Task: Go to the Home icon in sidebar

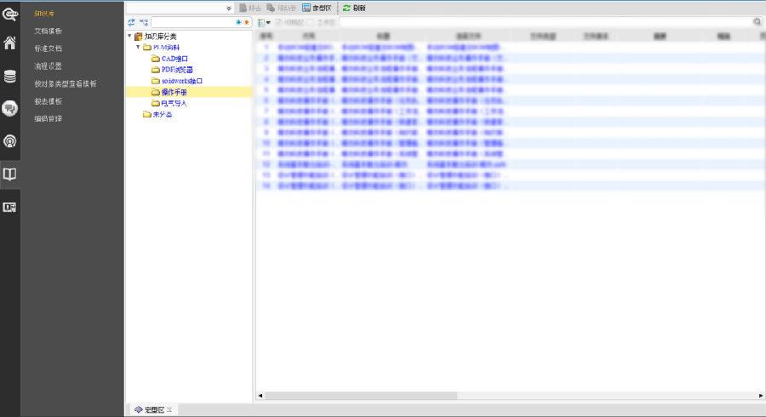Action: point(9,43)
